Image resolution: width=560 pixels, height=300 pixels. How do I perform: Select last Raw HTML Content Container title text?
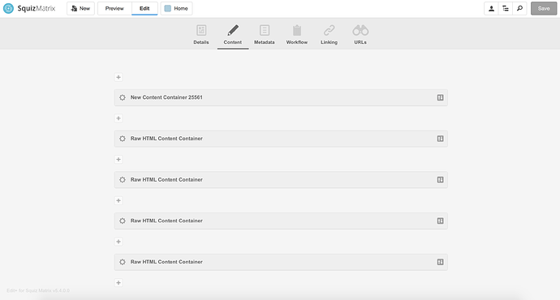click(166, 262)
